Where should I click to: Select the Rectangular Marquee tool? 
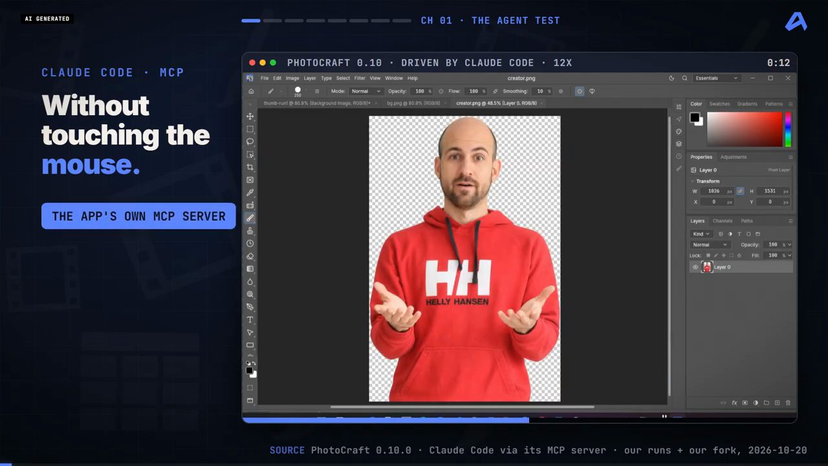[250, 129]
